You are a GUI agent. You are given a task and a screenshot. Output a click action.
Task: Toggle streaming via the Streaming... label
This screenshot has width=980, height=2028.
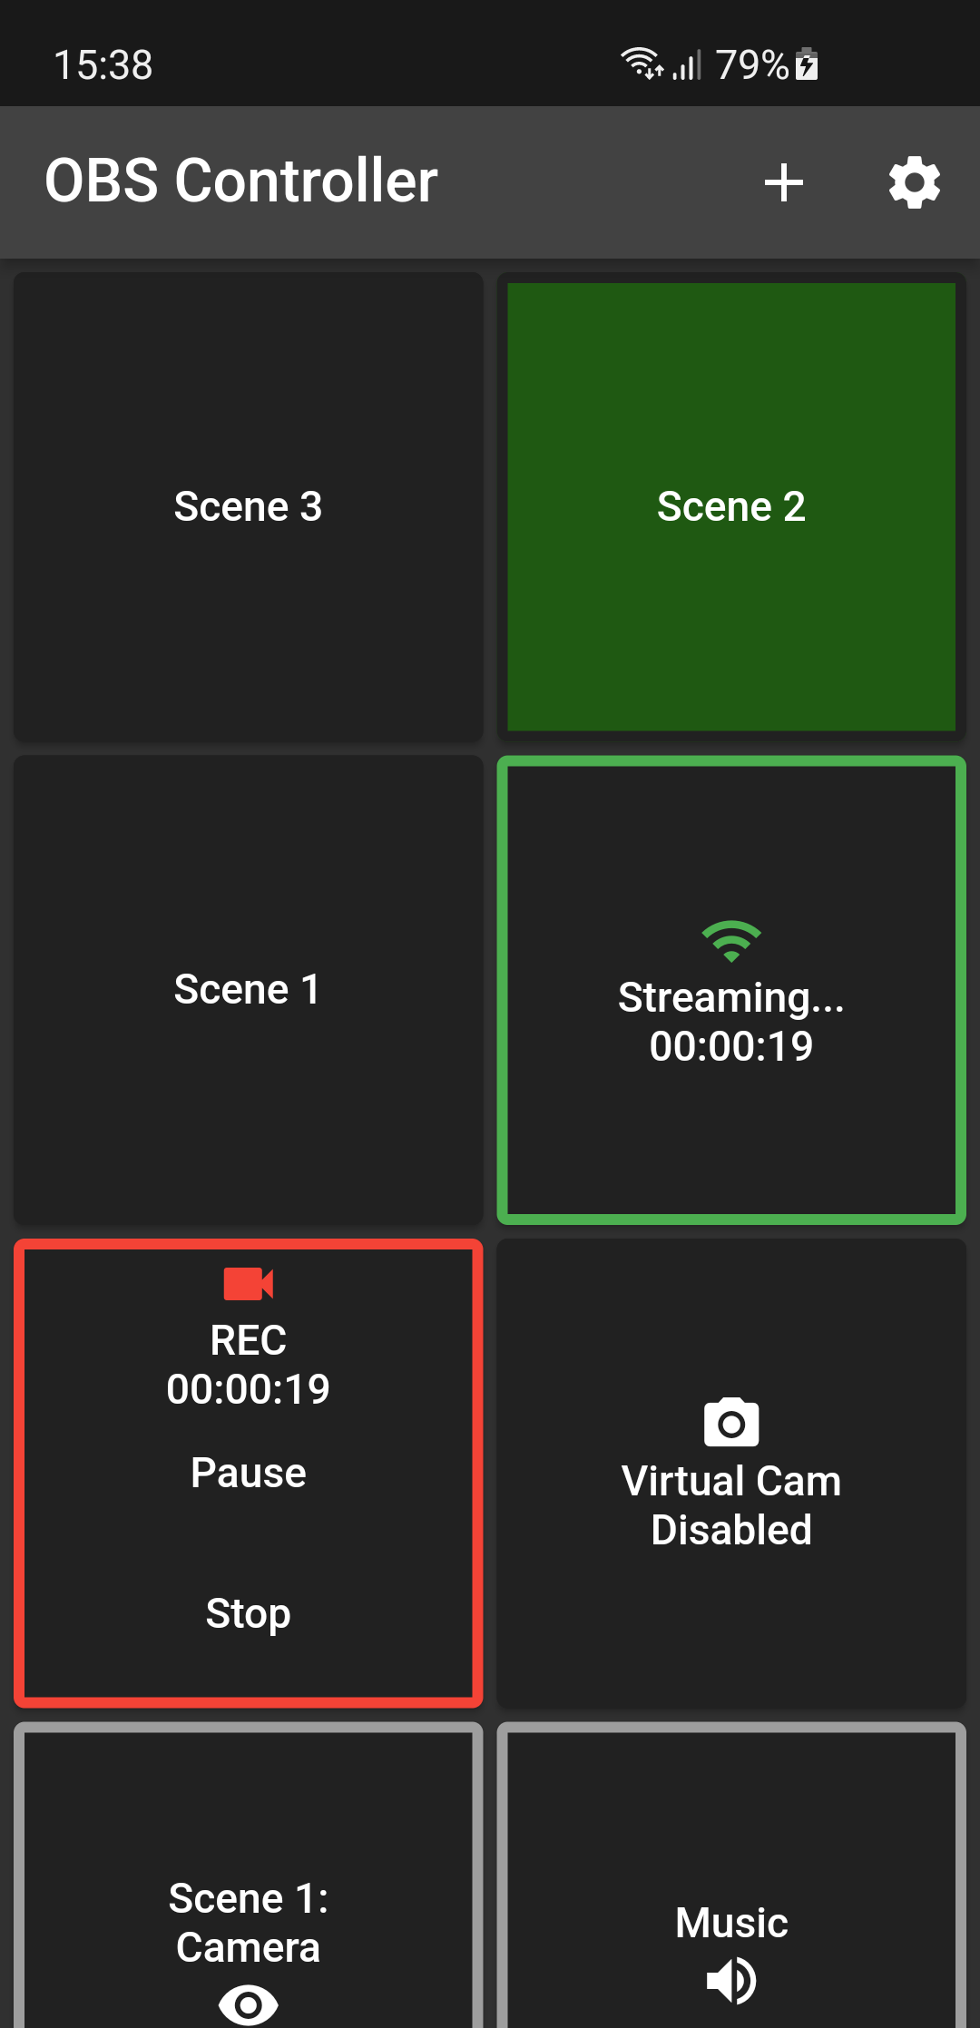pos(730,998)
